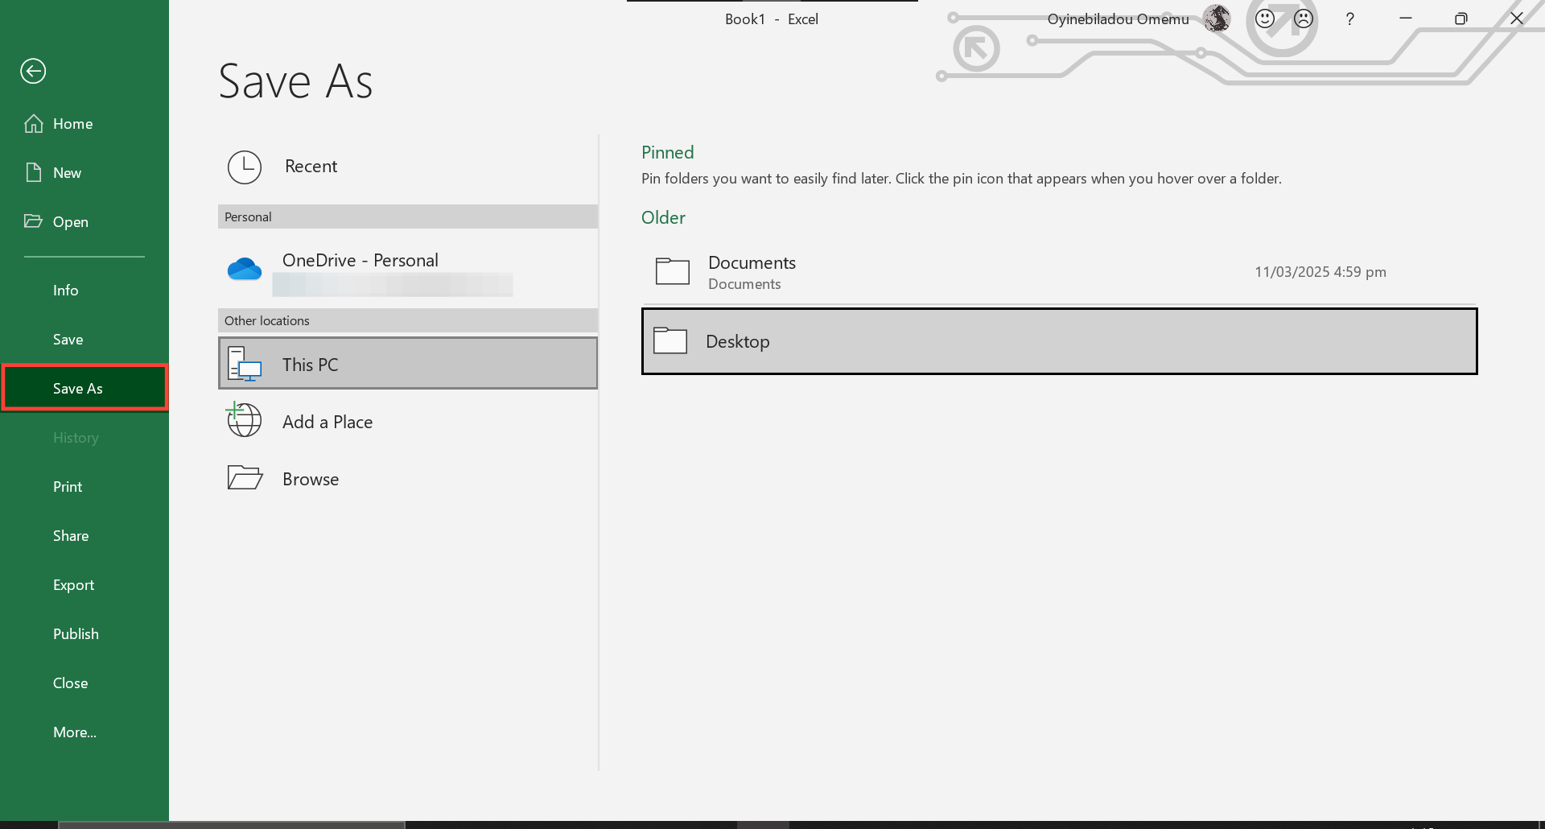
Task: Click the Recent clock icon
Action: 245,167
